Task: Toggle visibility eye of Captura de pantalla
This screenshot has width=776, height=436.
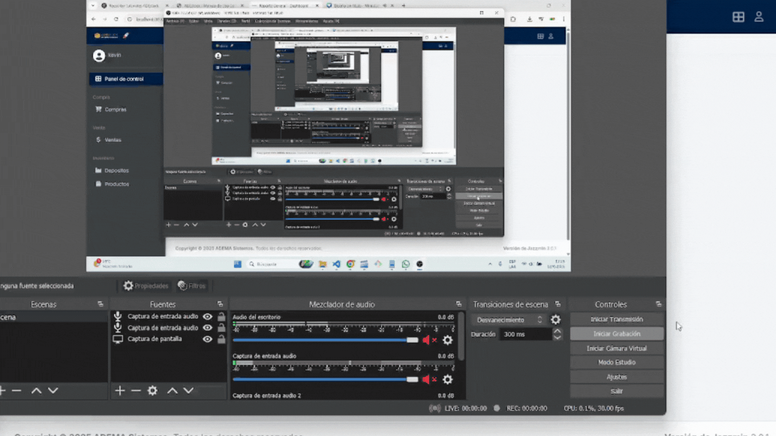Action: 208,339
